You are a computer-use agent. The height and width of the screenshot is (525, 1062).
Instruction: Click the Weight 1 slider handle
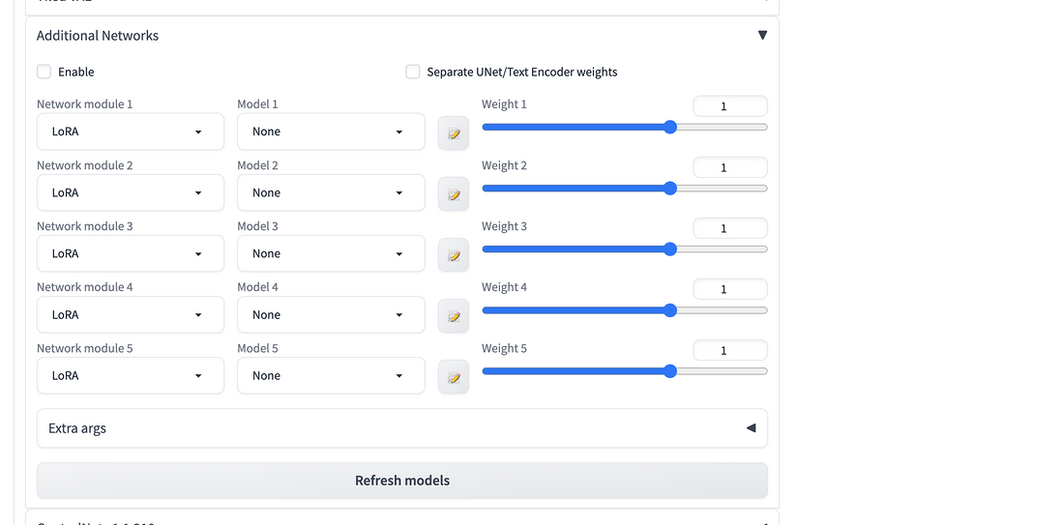[670, 127]
